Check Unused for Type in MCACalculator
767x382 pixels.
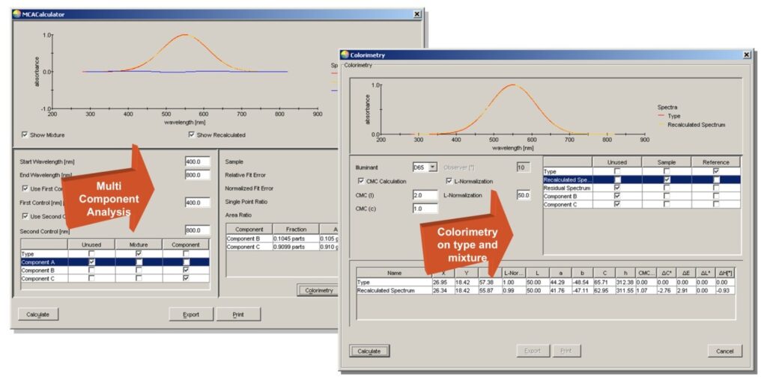tap(91, 254)
